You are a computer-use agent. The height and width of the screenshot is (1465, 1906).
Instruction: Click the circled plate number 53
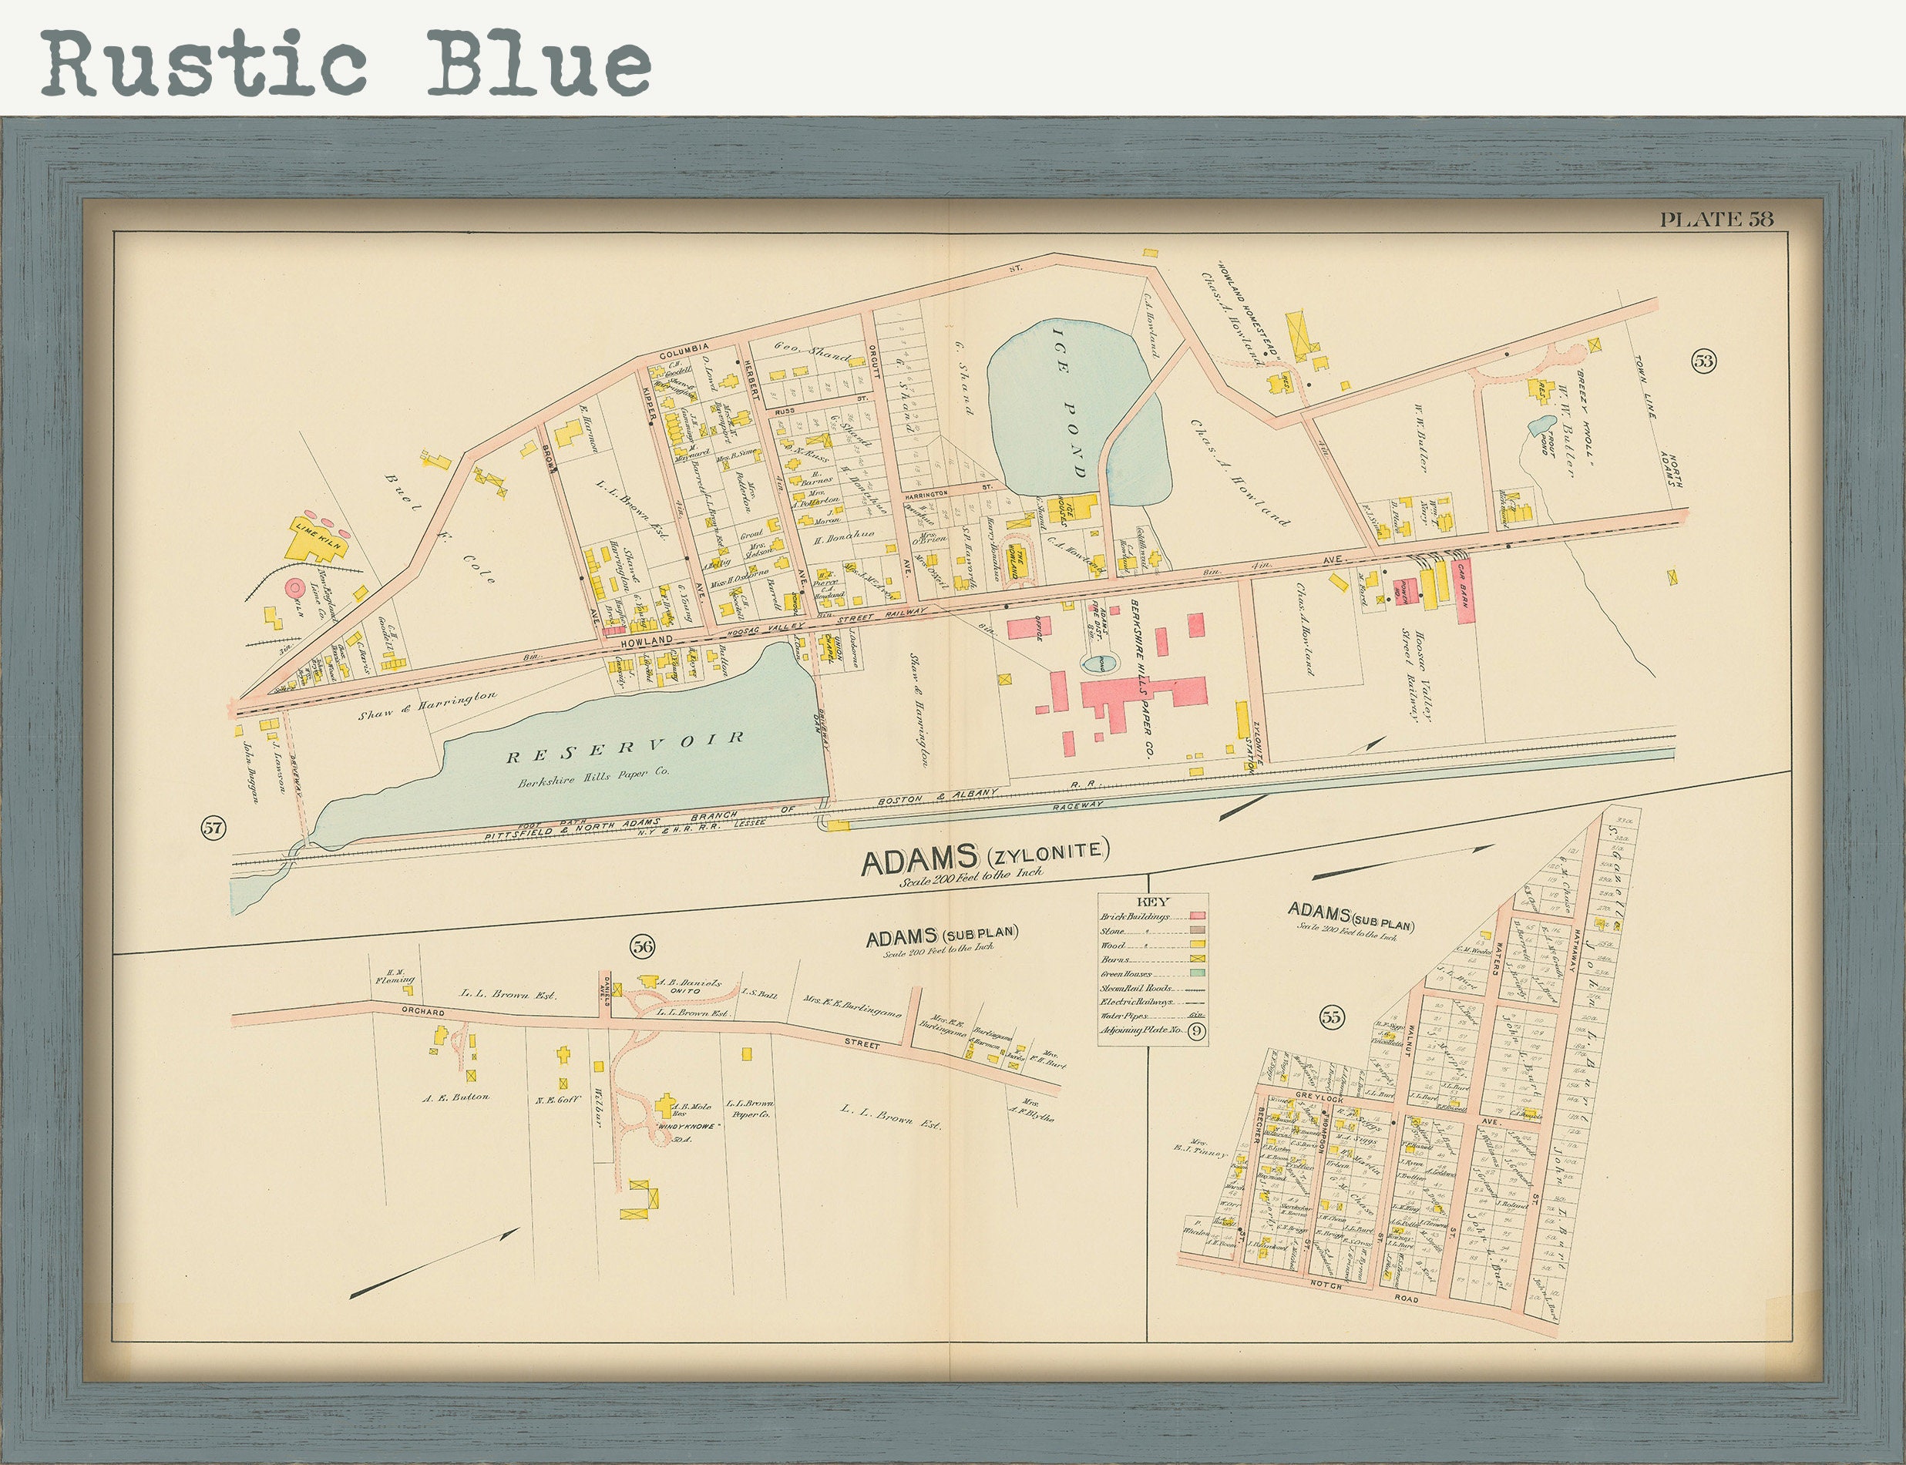[1704, 359]
